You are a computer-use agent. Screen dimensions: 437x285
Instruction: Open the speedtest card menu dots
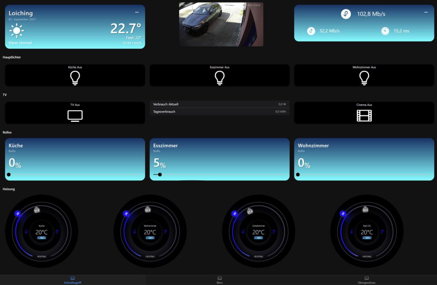click(x=426, y=12)
